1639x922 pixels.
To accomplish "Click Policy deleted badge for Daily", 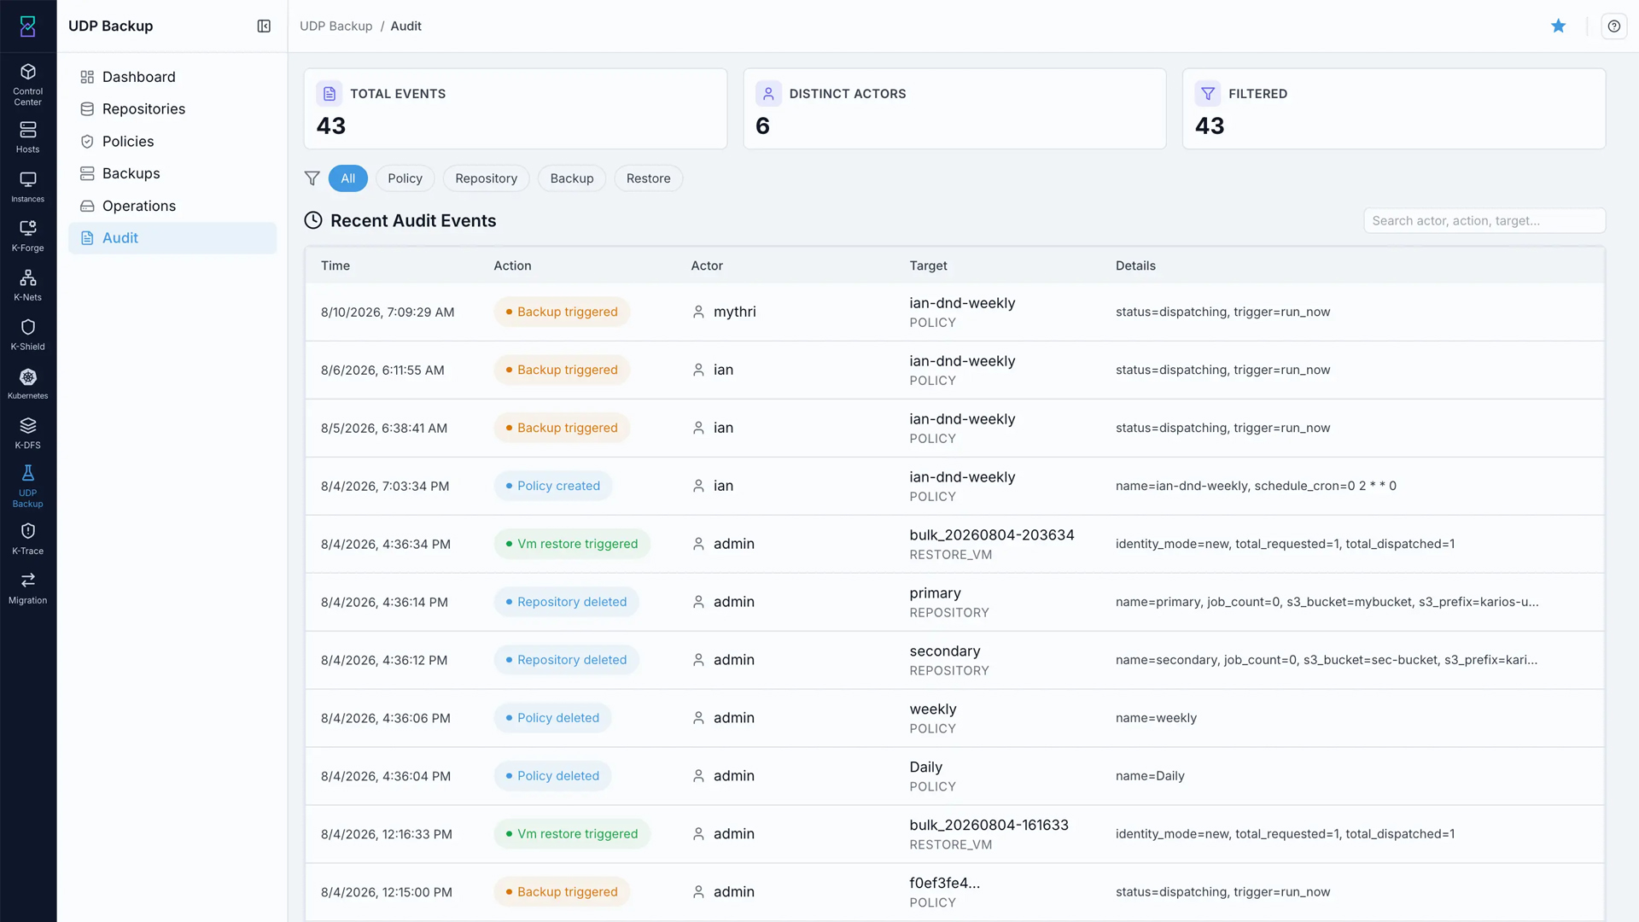I will [x=552, y=776].
